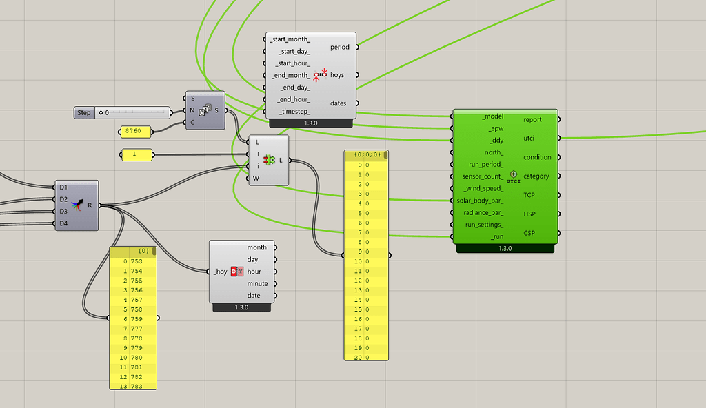Click the L output on List Item
Image resolution: width=706 pixels, height=408 pixels.
pyautogui.click(x=281, y=160)
